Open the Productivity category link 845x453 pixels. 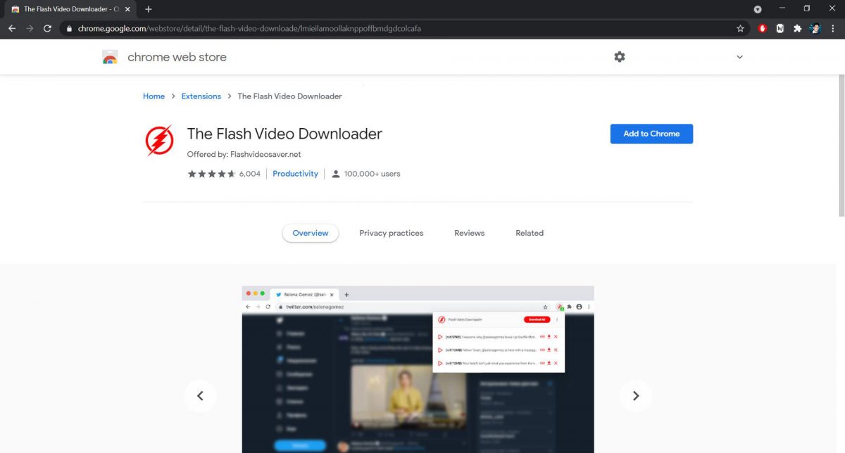click(295, 173)
